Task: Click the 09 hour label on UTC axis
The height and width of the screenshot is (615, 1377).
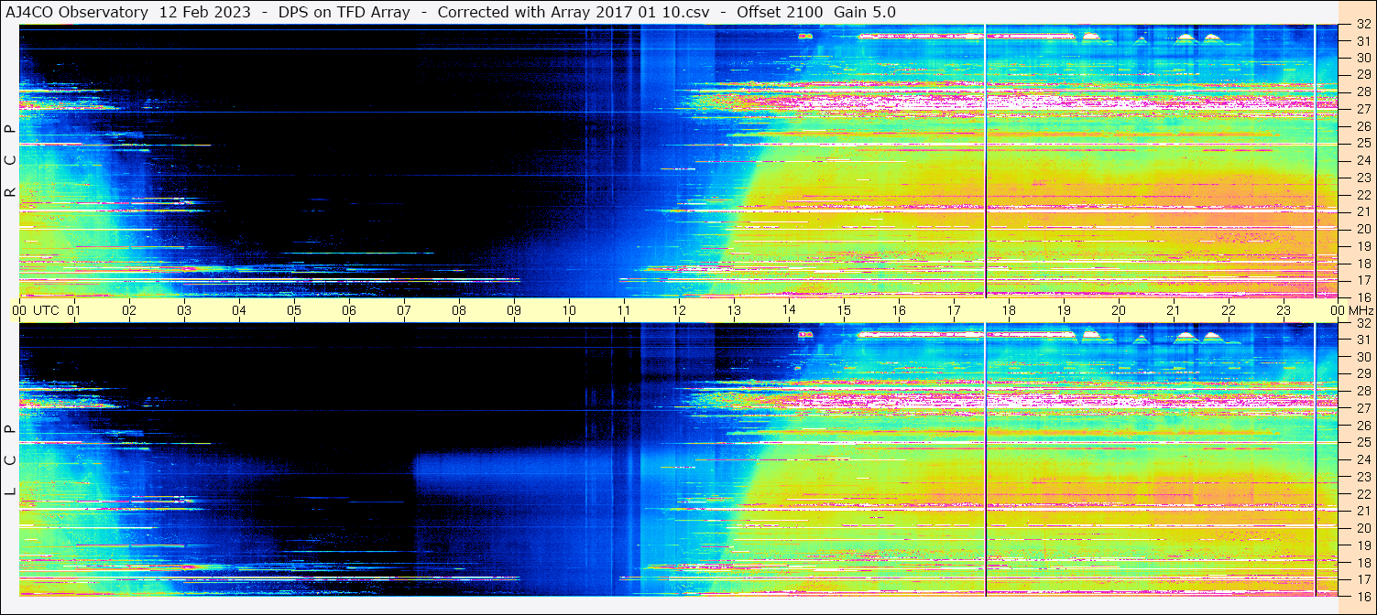Action: point(514,310)
